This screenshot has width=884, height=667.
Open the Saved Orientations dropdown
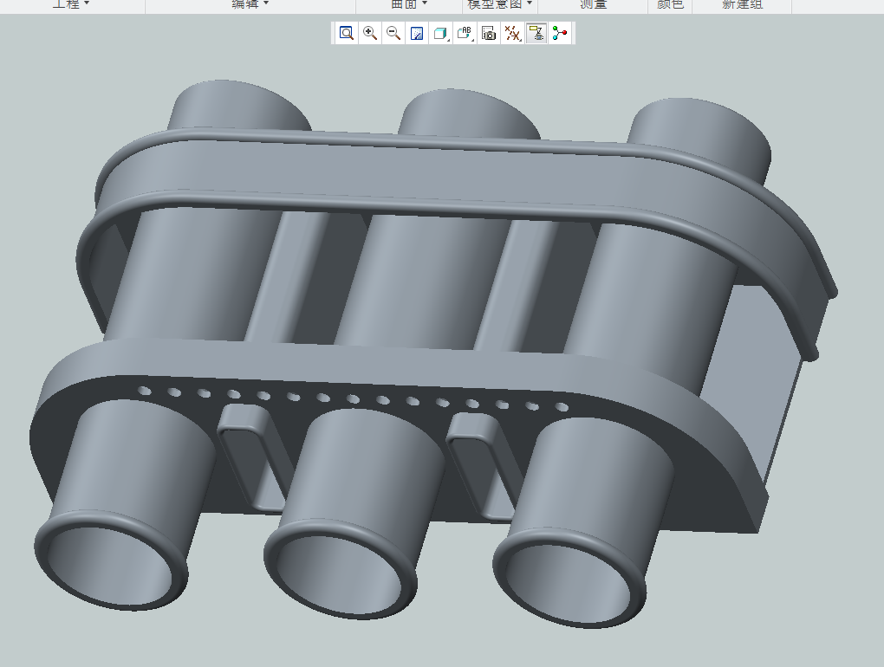[x=465, y=34]
